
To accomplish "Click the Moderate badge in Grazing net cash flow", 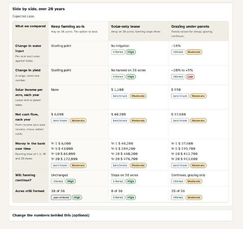I will 198,121.
